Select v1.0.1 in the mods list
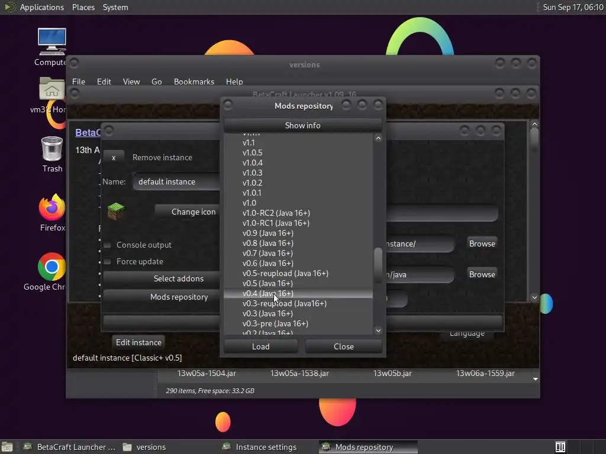 pyautogui.click(x=298, y=193)
